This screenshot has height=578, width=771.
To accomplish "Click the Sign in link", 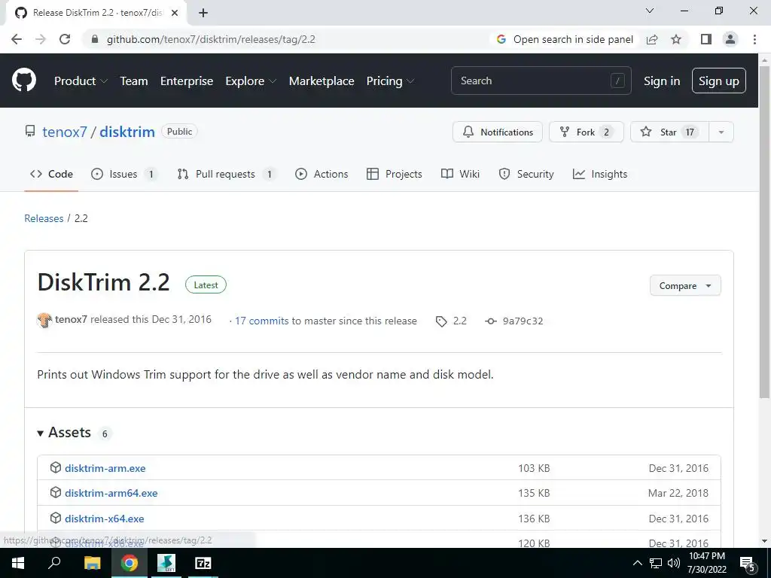I will [662, 81].
